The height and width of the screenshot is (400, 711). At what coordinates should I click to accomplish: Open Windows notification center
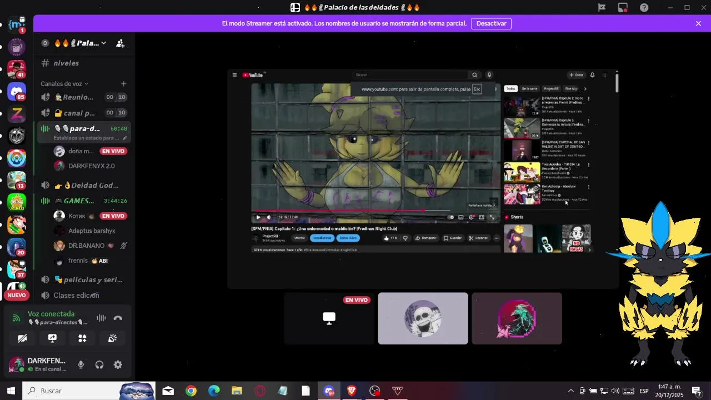pyautogui.click(x=697, y=391)
